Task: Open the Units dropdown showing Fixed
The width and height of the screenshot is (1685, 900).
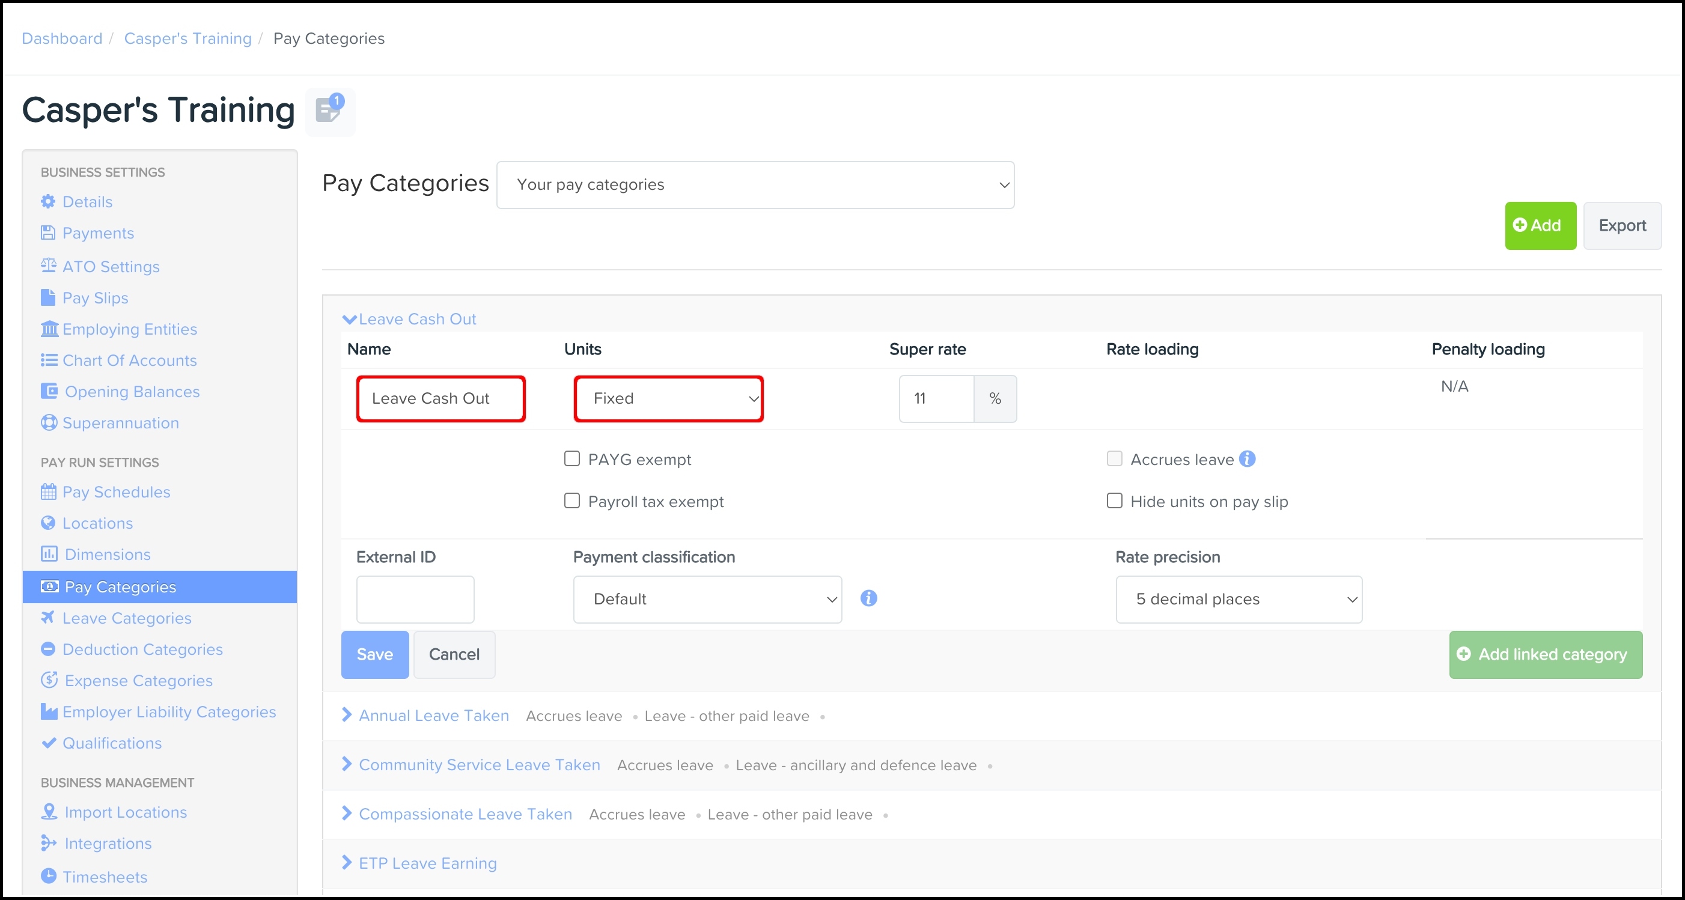Action: [668, 398]
